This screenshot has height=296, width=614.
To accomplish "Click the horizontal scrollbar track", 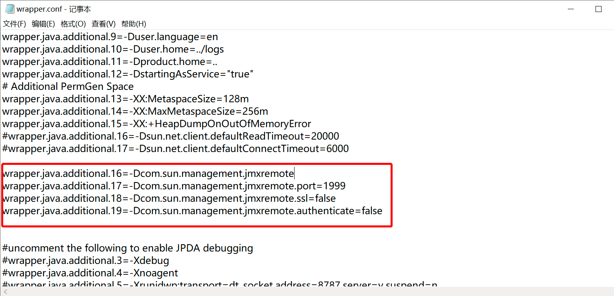I will tap(309, 292).
